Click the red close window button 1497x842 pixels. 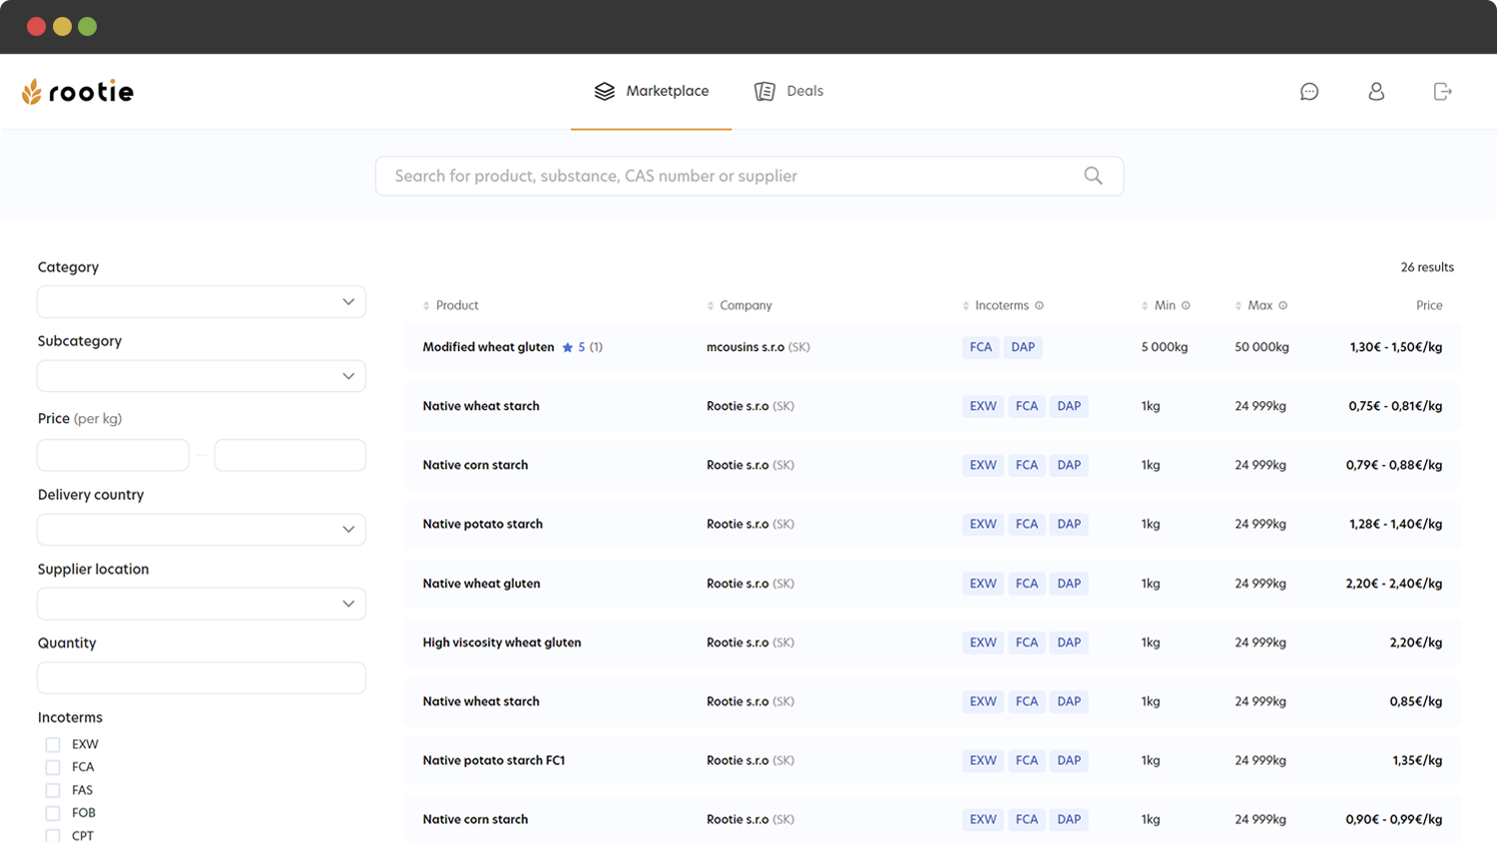click(36, 27)
